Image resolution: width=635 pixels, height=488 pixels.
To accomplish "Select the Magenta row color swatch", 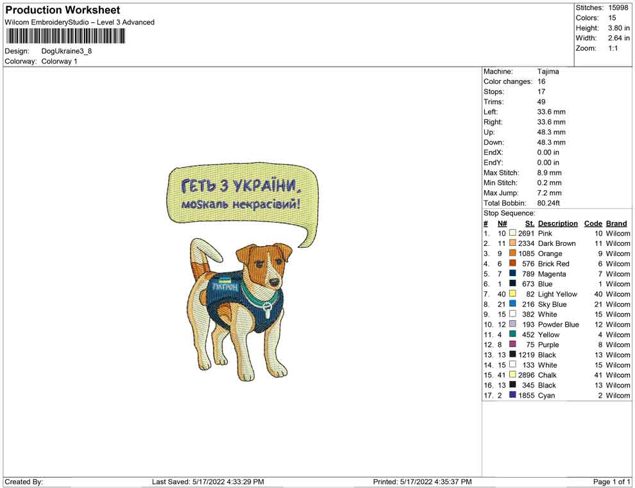I will [x=512, y=273].
